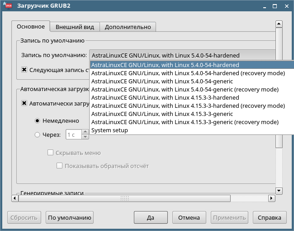Select 5.4.0-54-hardened entry in dropdown list

click(x=192, y=65)
